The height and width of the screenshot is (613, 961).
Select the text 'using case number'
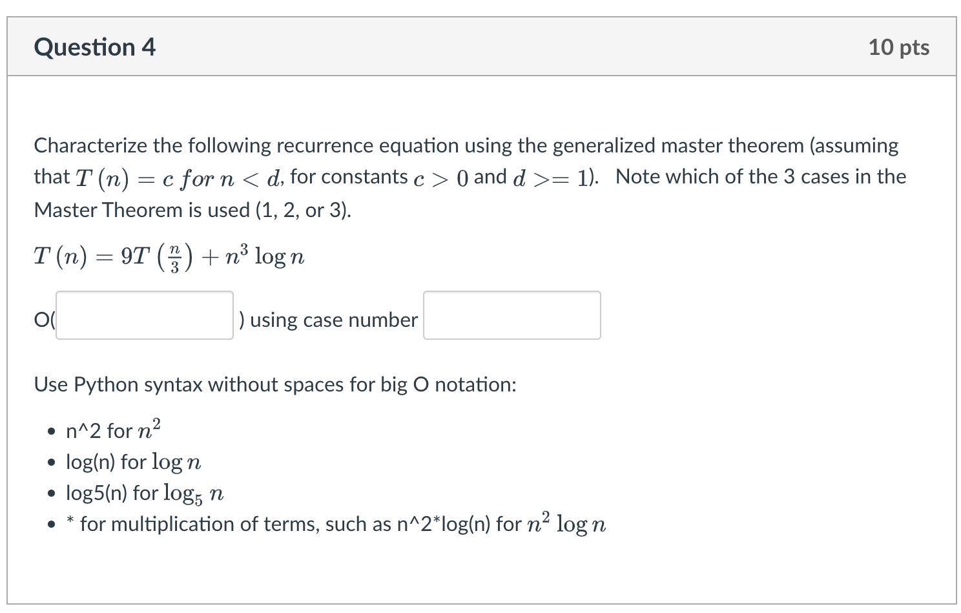point(331,319)
